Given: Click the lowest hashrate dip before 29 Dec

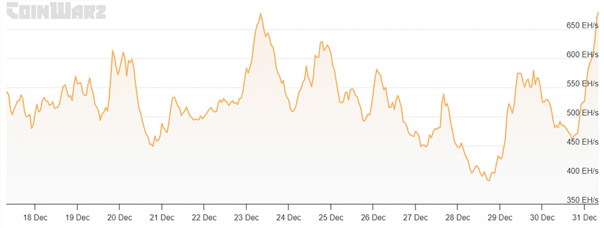Looking at the screenshot, I should (489, 180).
